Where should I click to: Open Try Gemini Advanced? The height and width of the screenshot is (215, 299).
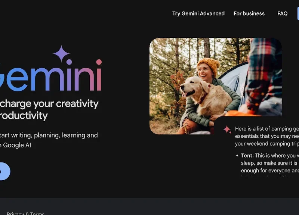198,13
